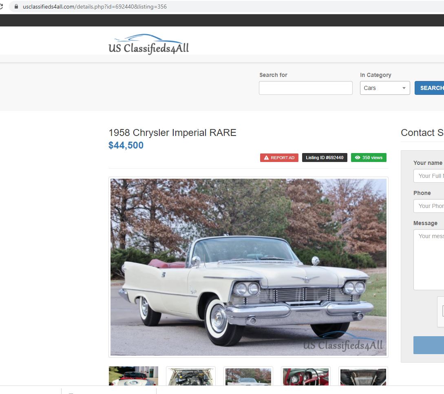Click inside the Message text area
444x394 pixels.
coord(429,259)
